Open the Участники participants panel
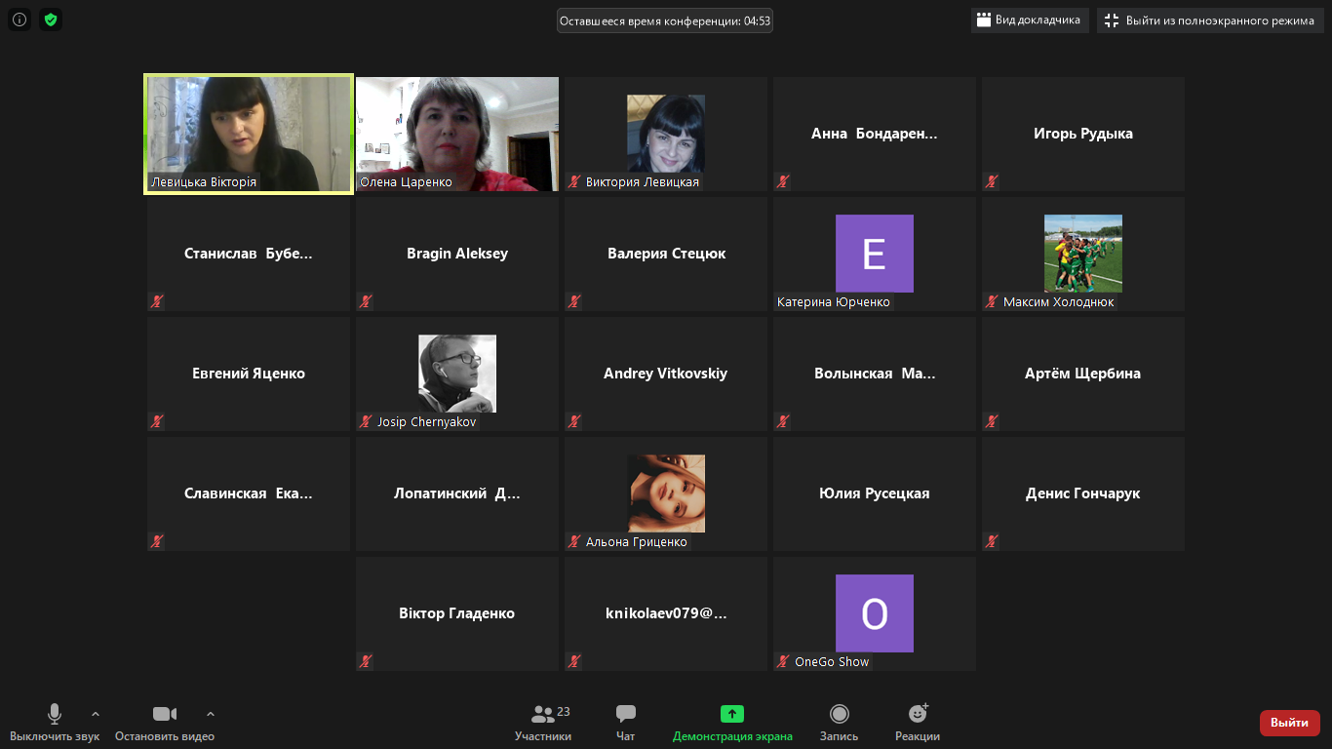The image size is (1332, 749). (x=543, y=723)
